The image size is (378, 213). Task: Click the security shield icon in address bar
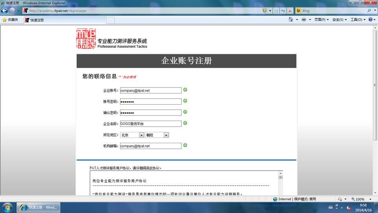point(265,11)
